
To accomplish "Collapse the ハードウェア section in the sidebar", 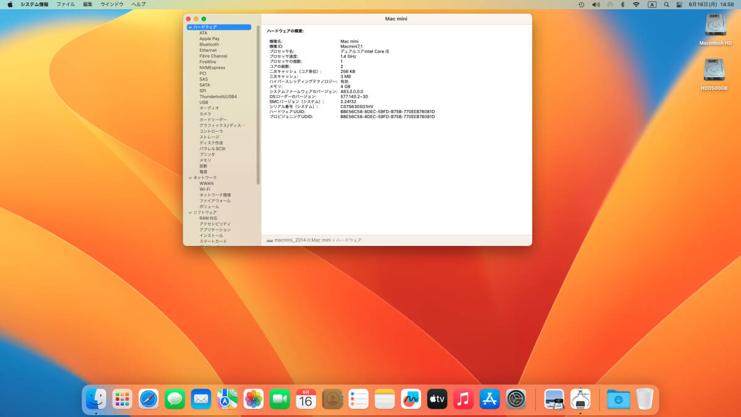I will (190, 27).
